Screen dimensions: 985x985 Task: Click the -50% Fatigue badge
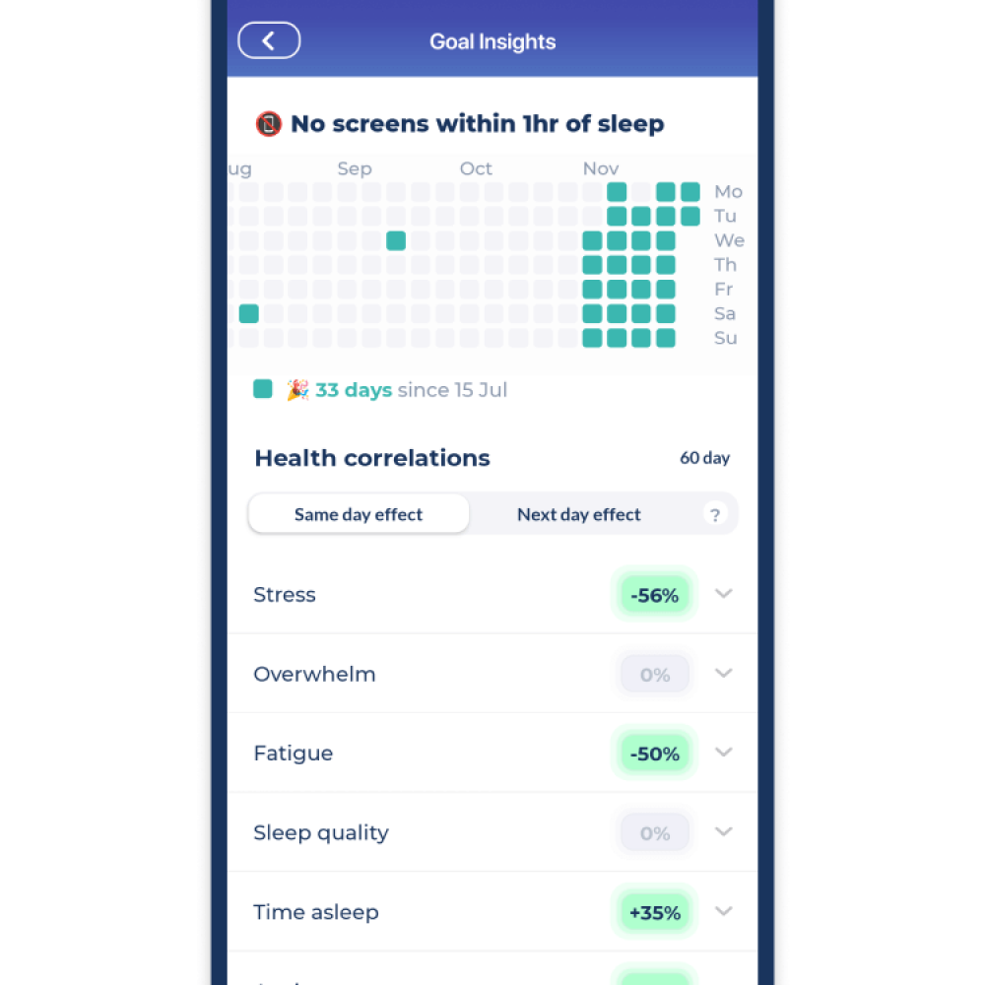click(654, 753)
